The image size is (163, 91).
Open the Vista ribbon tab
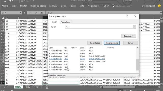[x=82, y=6]
